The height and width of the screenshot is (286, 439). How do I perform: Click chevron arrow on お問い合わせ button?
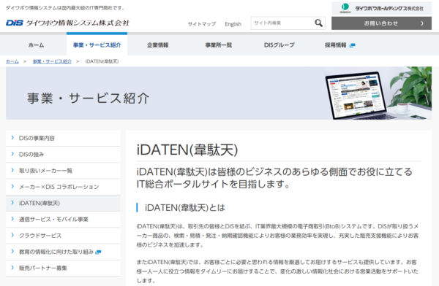coord(422,23)
